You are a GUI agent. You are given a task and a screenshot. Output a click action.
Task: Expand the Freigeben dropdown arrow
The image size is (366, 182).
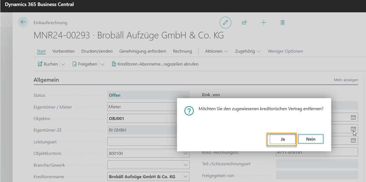[x=102, y=64]
